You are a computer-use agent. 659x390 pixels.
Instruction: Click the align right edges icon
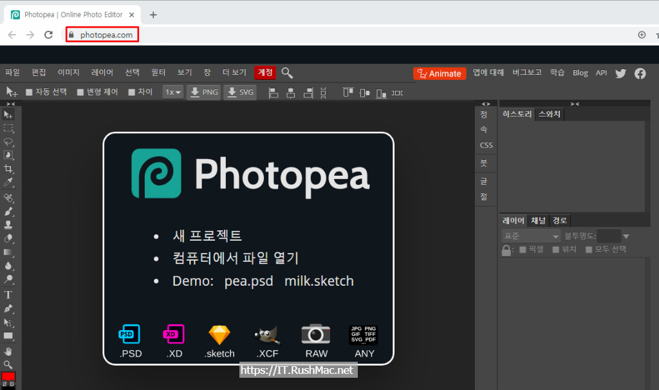point(308,93)
